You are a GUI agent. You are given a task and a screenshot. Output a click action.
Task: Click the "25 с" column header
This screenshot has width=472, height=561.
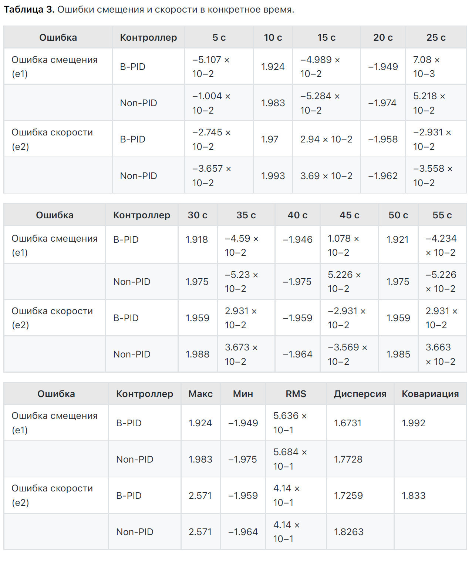436,37
